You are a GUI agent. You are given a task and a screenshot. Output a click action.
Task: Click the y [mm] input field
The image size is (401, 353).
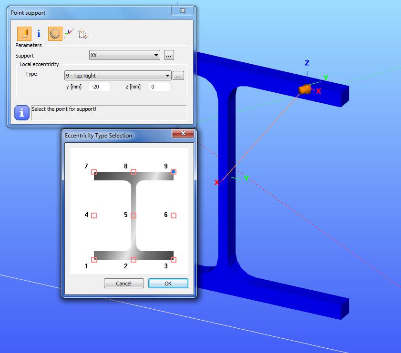tap(100, 87)
